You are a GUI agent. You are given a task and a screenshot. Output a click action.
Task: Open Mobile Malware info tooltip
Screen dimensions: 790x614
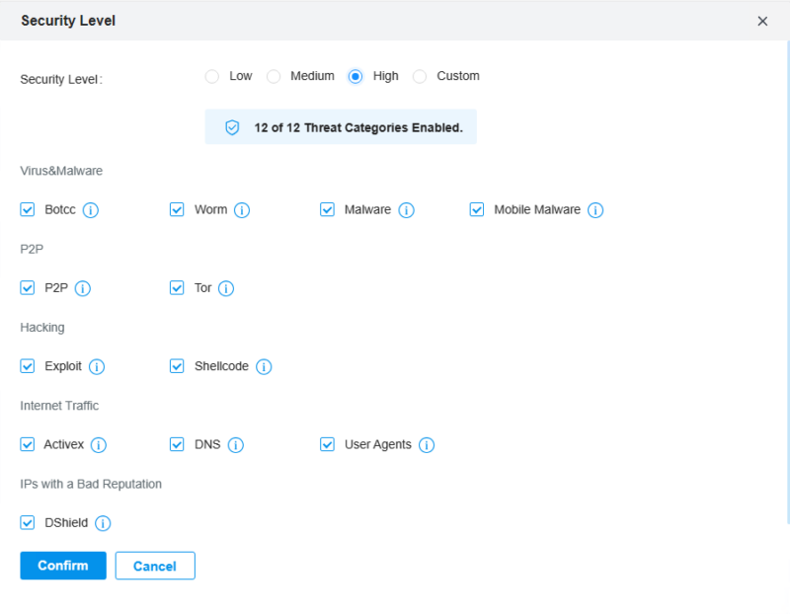tap(595, 209)
